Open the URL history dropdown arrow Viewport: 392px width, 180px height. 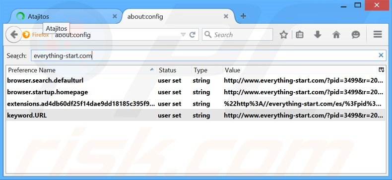[183, 35]
